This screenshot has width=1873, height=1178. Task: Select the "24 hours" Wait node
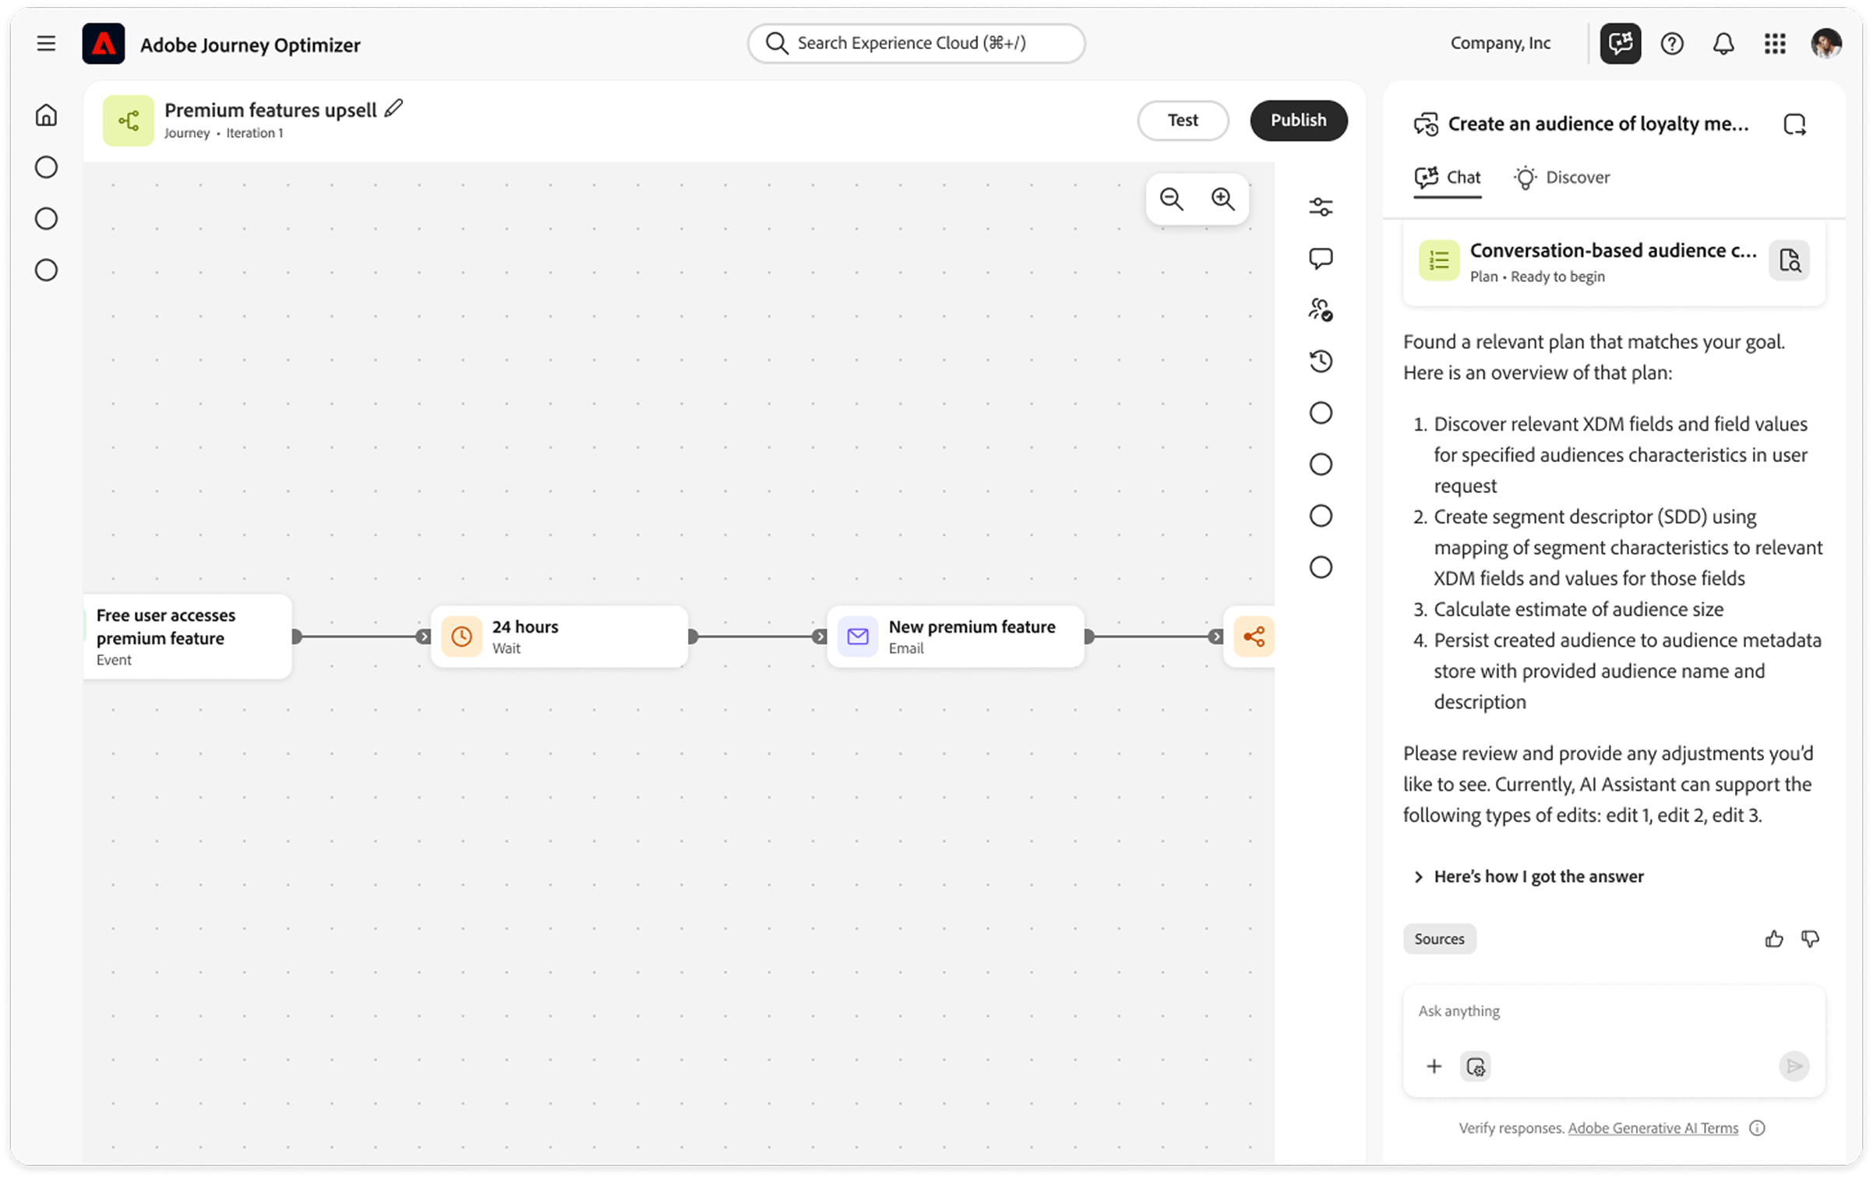pyautogui.click(x=559, y=637)
